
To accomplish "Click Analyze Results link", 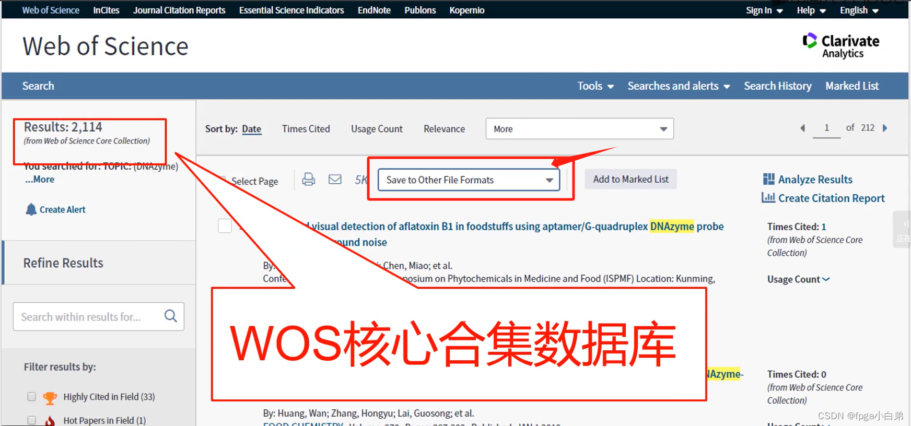I will [x=815, y=179].
